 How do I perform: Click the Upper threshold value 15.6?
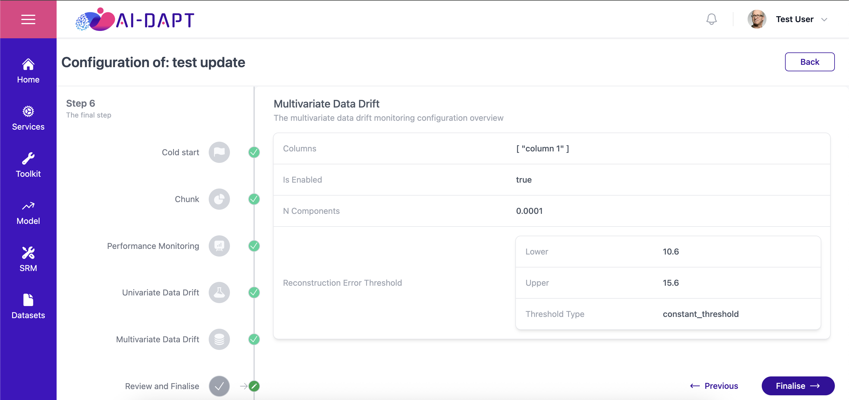coord(671,283)
